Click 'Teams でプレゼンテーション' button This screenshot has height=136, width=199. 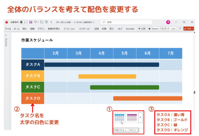coord(162,29)
